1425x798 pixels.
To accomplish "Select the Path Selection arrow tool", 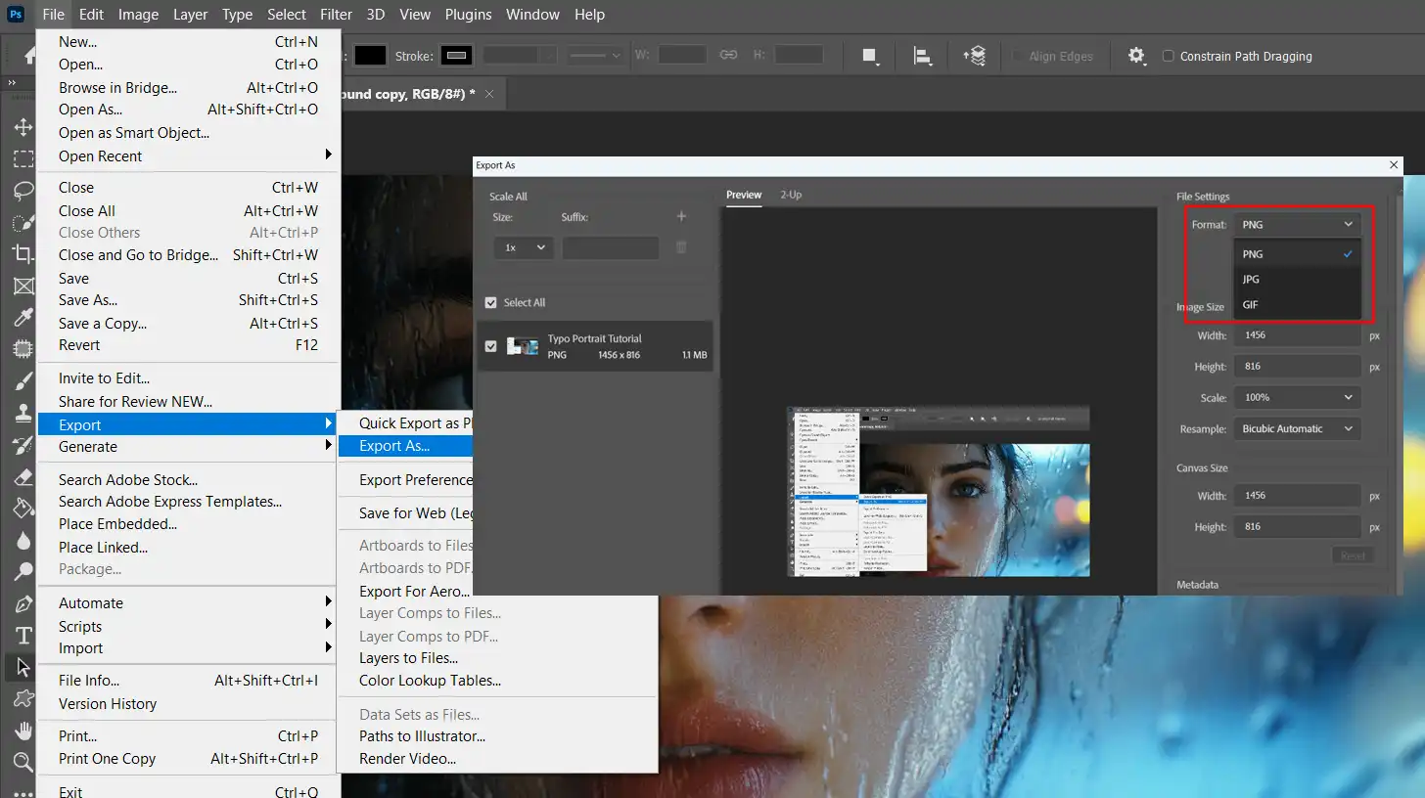I will pyautogui.click(x=23, y=667).
